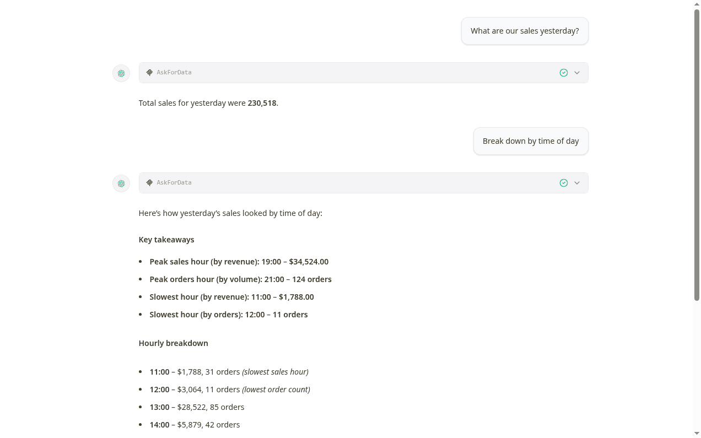The image size is (701, 438).
Task: Expand the second AskForData tool call details
Action: [577, 182]
